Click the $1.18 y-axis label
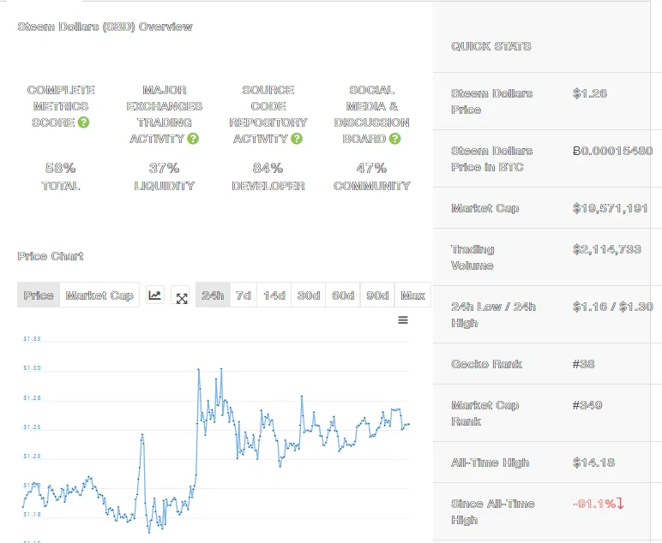The image size is (662, 543). [32, 515]
